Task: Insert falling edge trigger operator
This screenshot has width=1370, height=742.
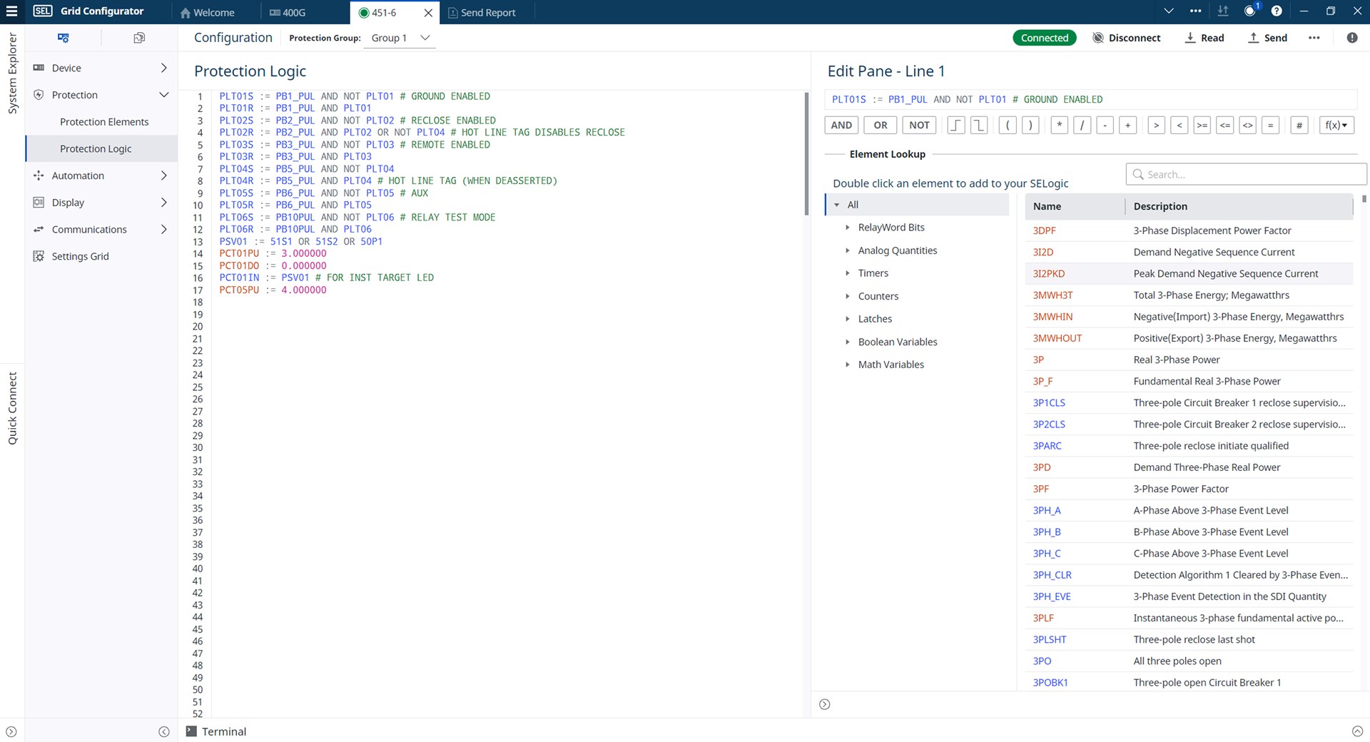Action: pos(979,126)
